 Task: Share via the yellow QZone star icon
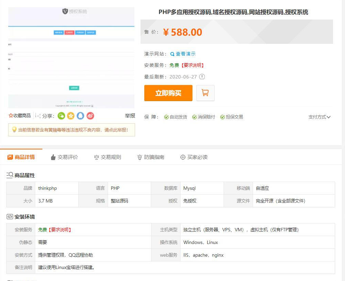tap(71, 116)
